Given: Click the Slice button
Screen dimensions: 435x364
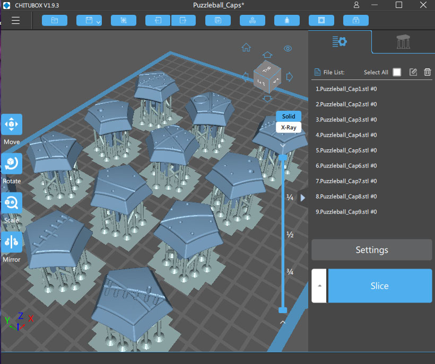Looking at the screenshot, I should click(379, 286).
